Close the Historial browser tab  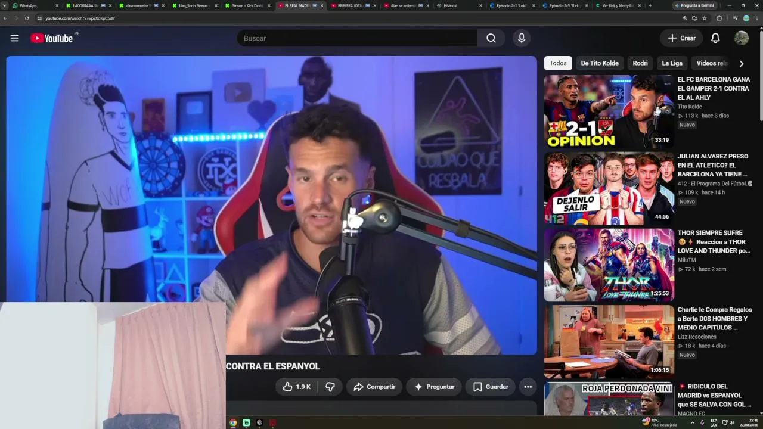tap(481, 5)
